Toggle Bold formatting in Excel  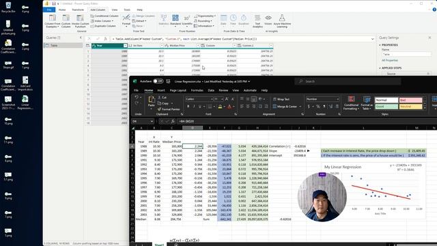point(188,107)
